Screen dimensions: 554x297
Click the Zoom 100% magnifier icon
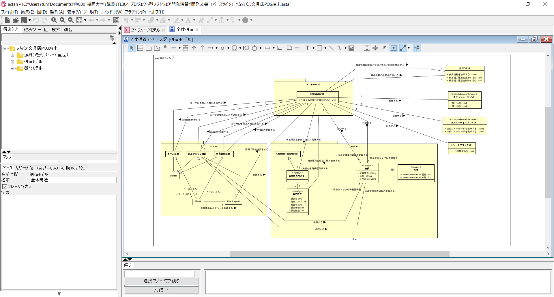[54, 20]
